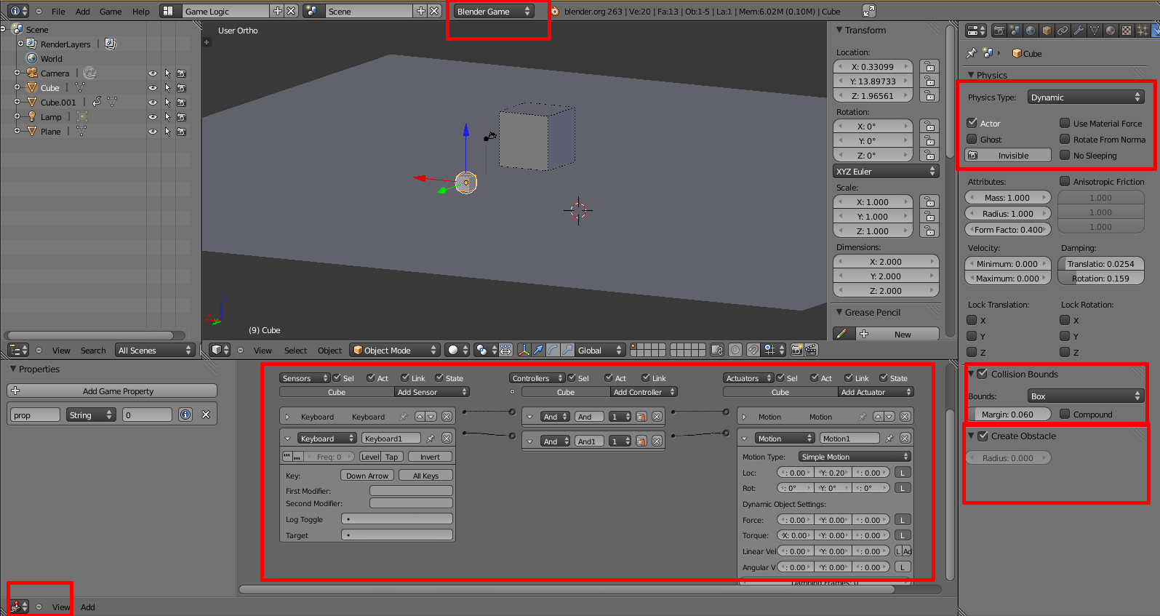Click the New grease pencil button
Image resolution: width=1160 pixels, height=616 pixels.
pos(896,334)
